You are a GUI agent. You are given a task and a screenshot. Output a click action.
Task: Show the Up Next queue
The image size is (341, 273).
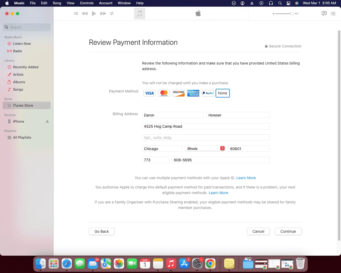pos(333,14)
